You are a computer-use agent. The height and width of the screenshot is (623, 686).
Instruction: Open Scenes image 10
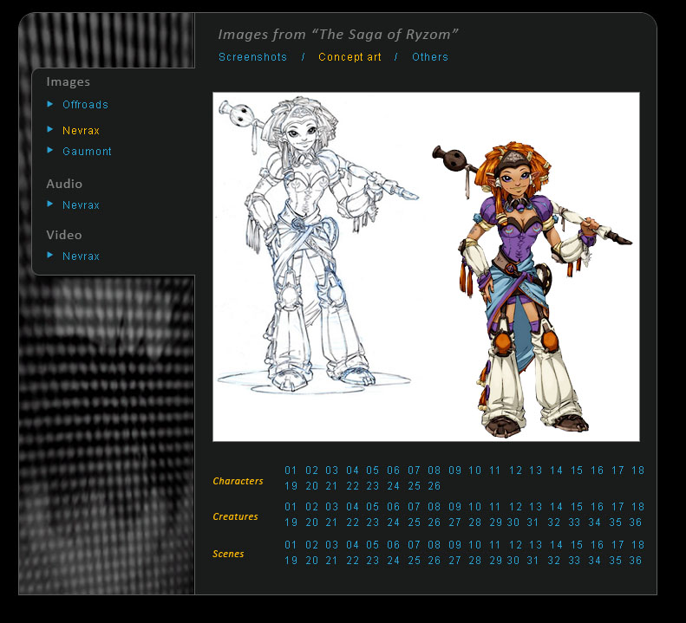[474, 545]
